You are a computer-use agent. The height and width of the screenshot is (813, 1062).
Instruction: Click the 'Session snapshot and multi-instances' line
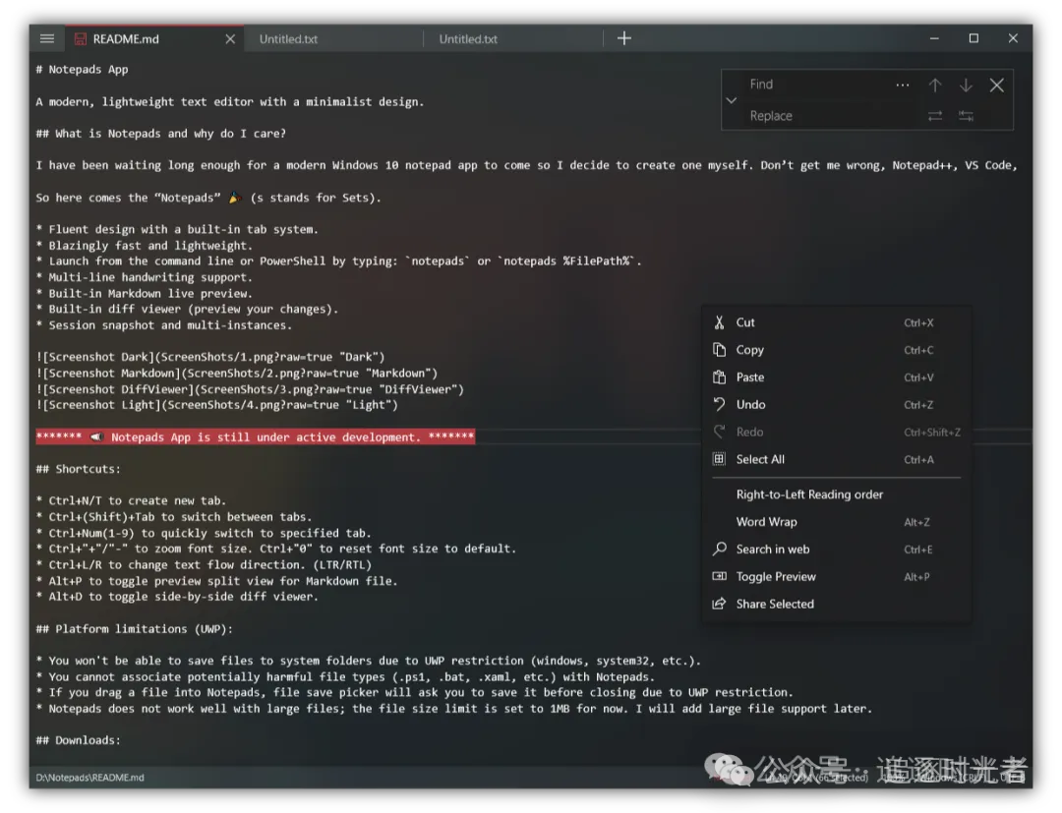[164, 325]
